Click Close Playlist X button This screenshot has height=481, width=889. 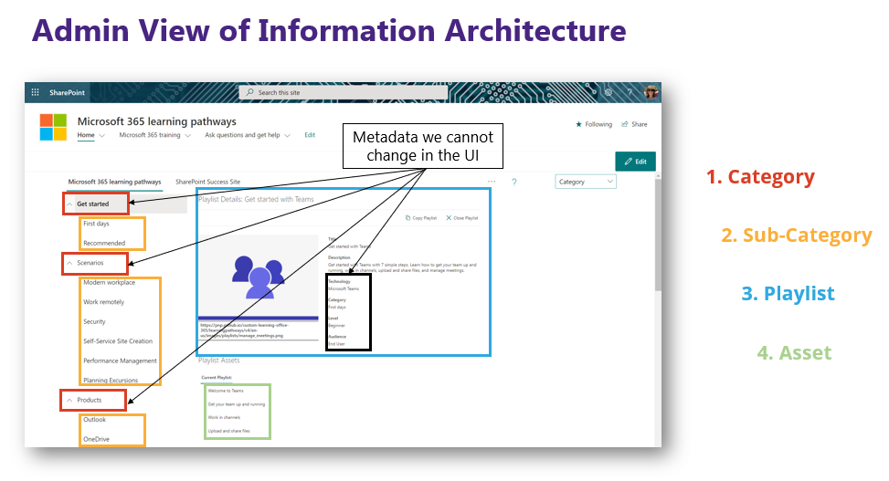click(449, 218)
